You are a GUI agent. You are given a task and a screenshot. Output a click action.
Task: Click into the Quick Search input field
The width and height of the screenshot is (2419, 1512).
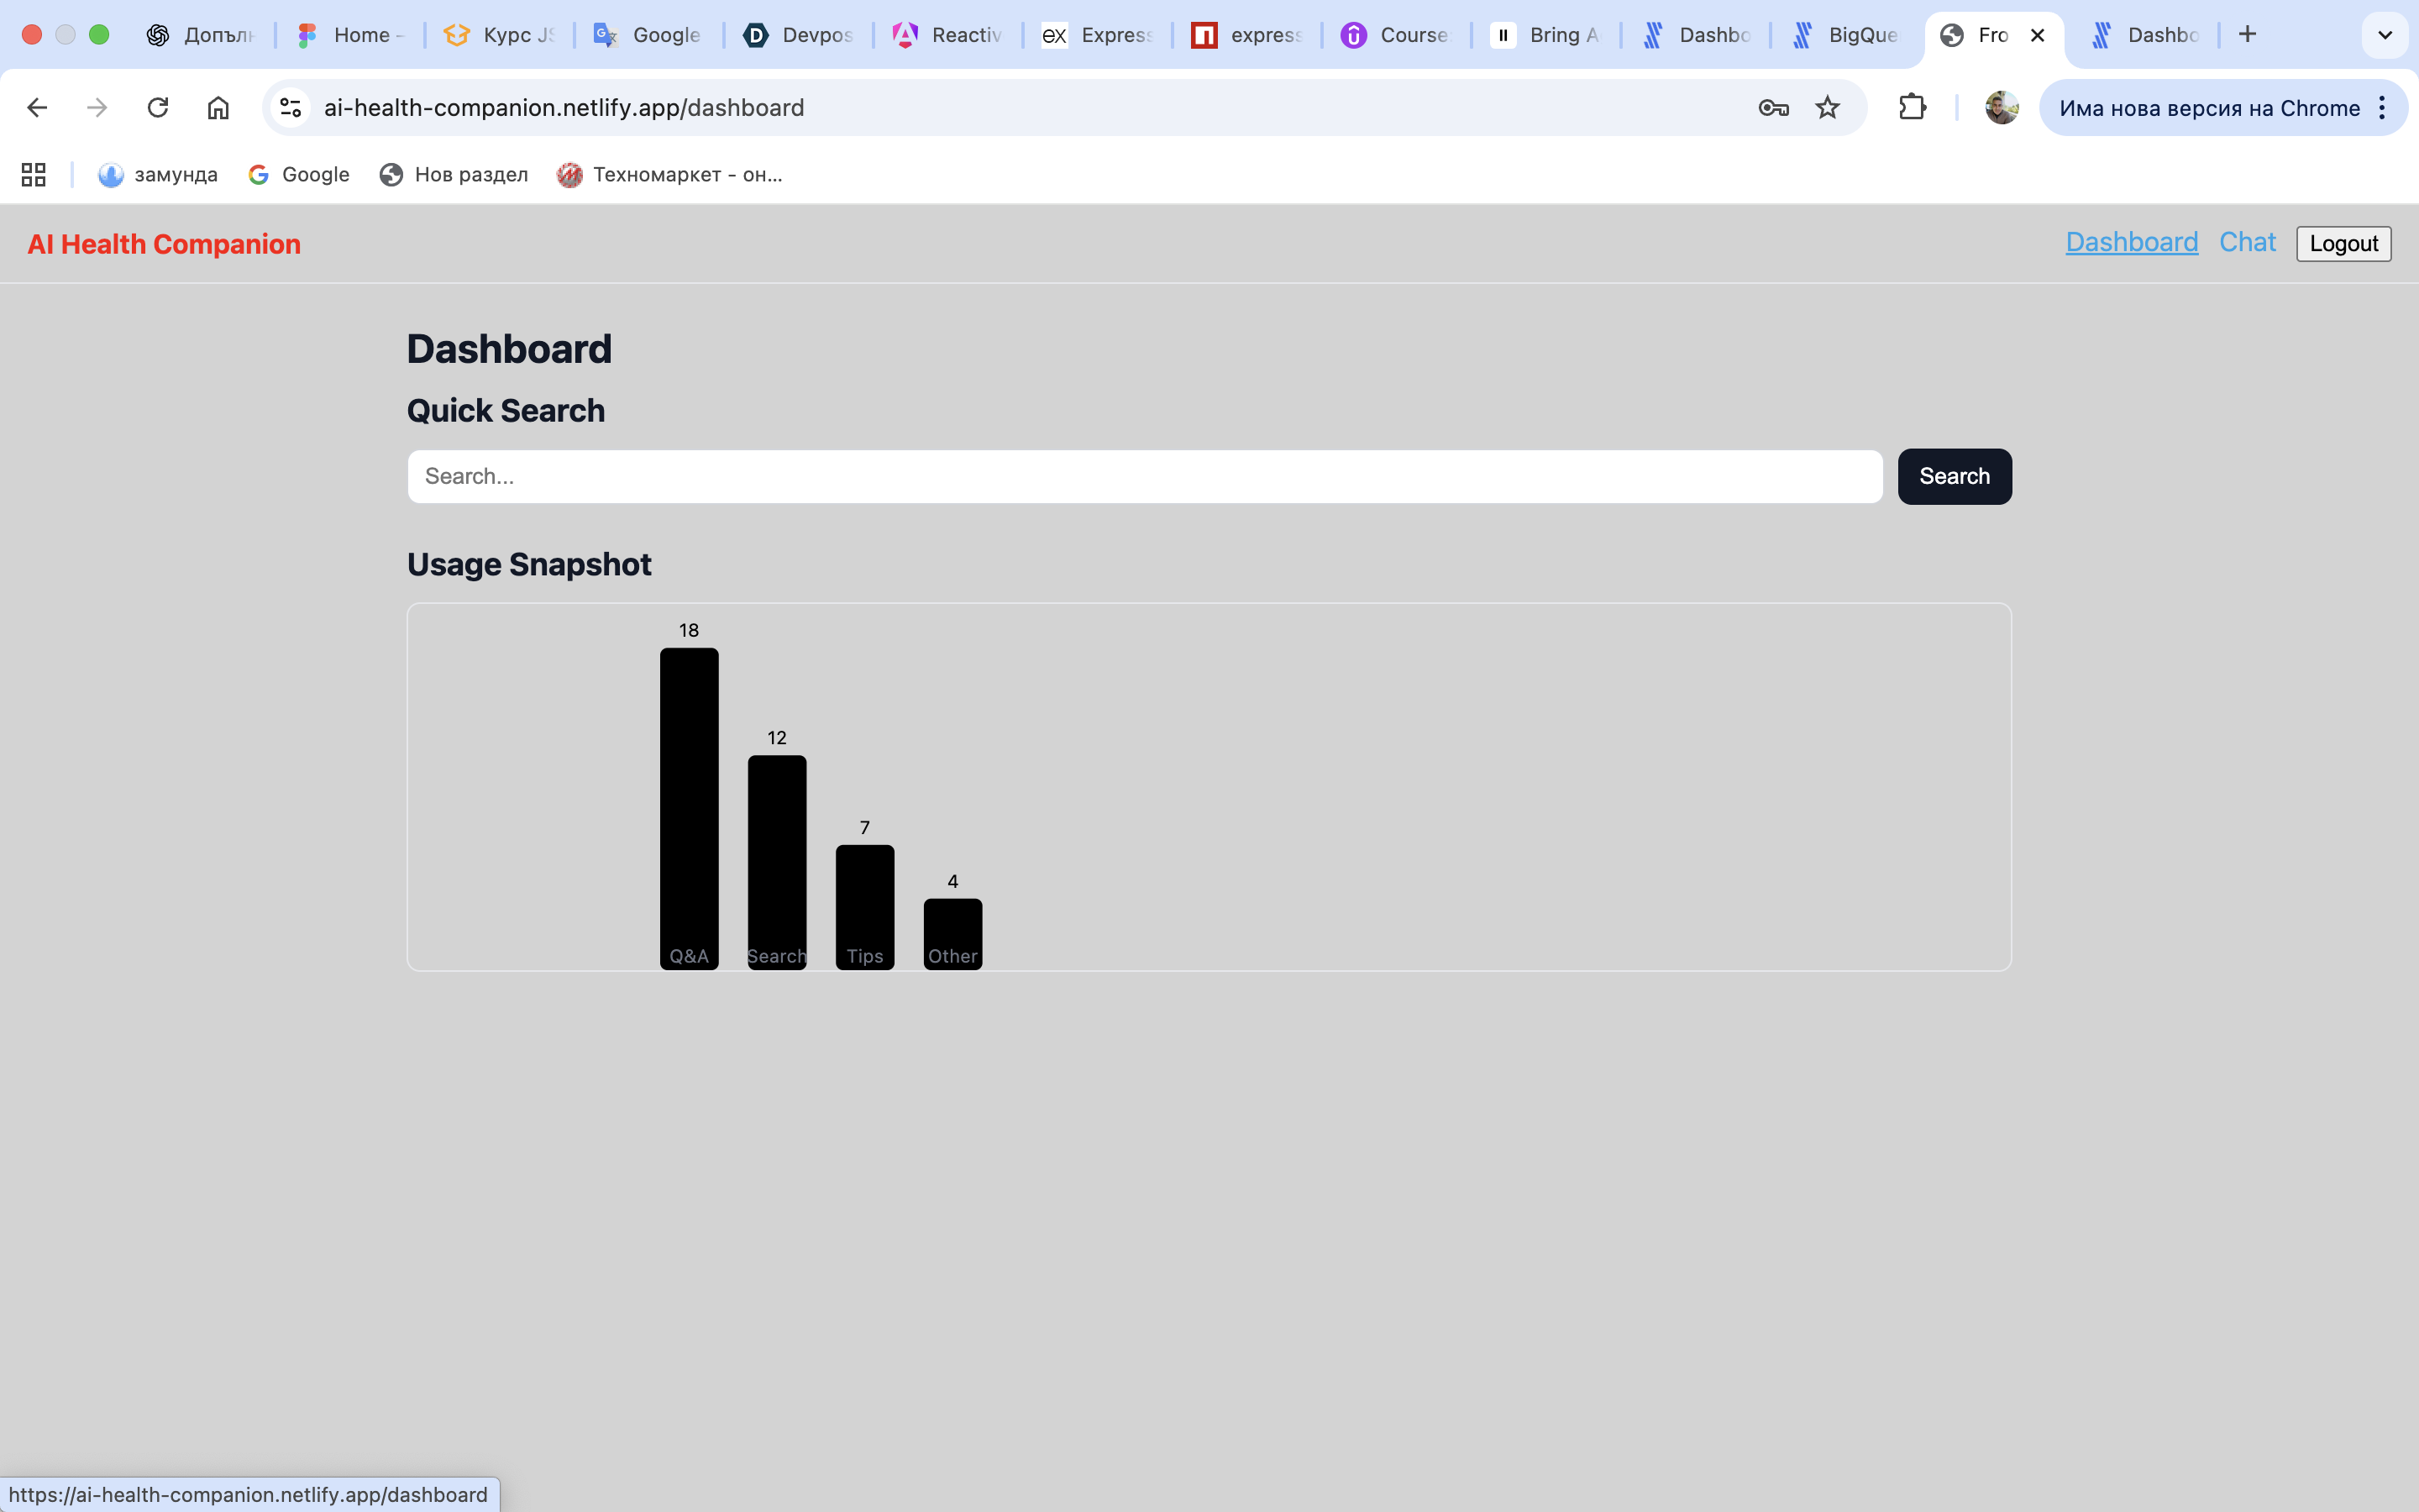coord(1143,476)
